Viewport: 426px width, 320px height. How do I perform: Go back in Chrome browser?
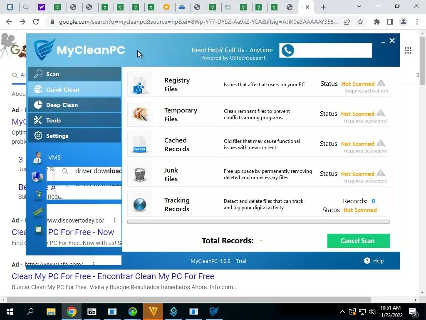point(9,22)
